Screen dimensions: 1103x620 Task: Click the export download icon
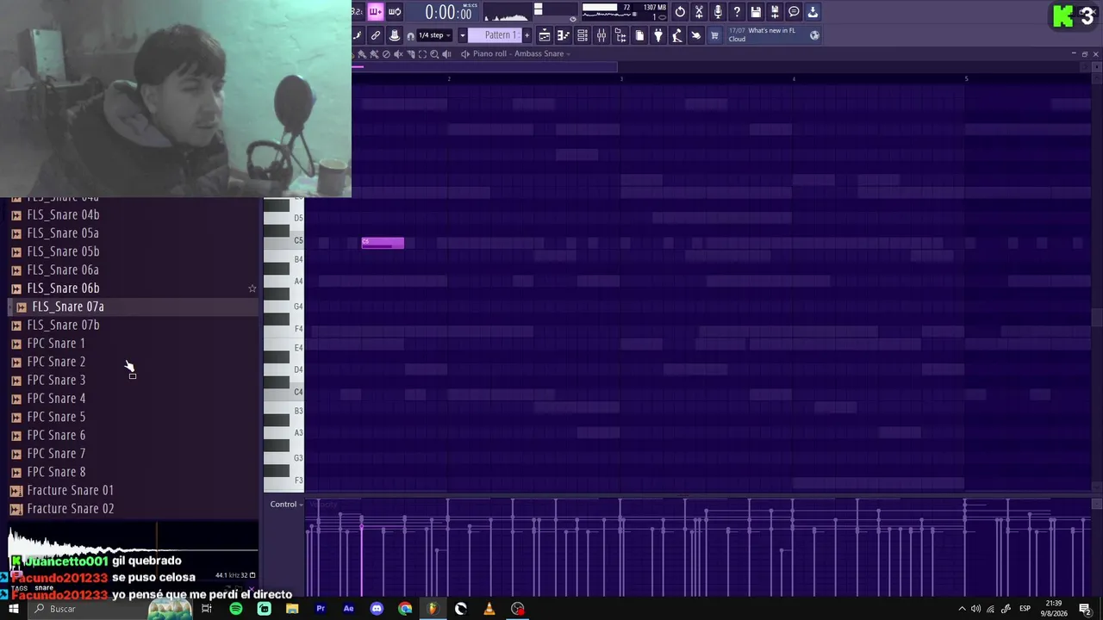(x=813, y=12)
